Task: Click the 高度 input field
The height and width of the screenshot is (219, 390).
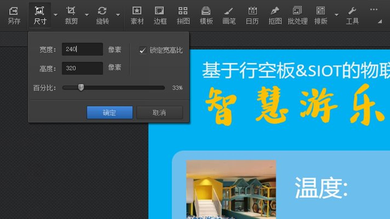Action: click(82, 68)
